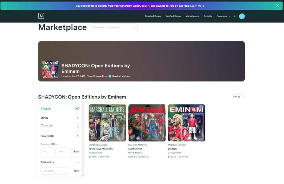Apply the Edition Size filter
The height and width of the screenshot is (184, 284).
click(x=76, y=171)
